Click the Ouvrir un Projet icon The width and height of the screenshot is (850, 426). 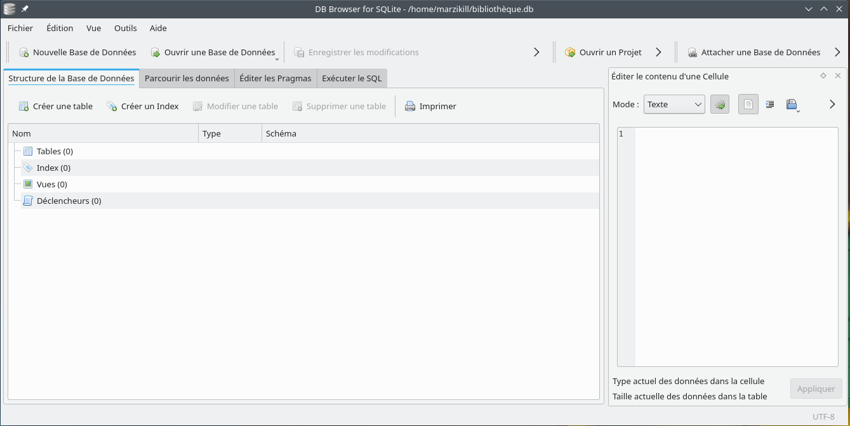(x=570, y=53)
